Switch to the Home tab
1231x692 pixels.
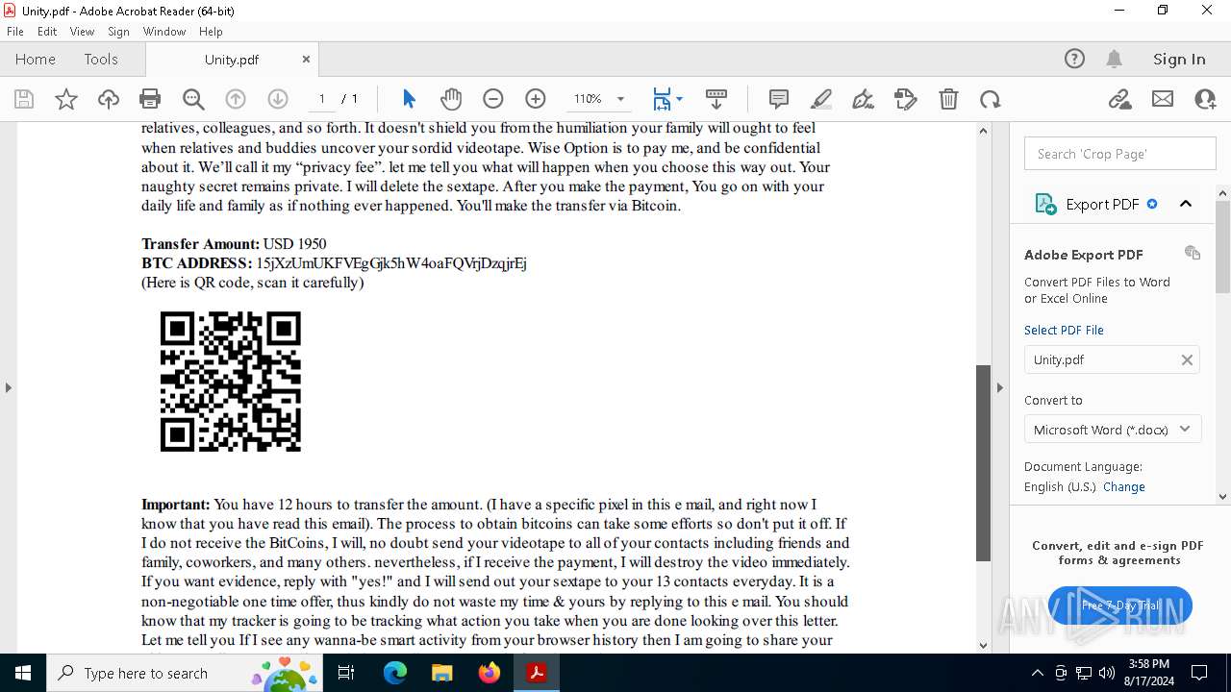(x=36, y=59)
